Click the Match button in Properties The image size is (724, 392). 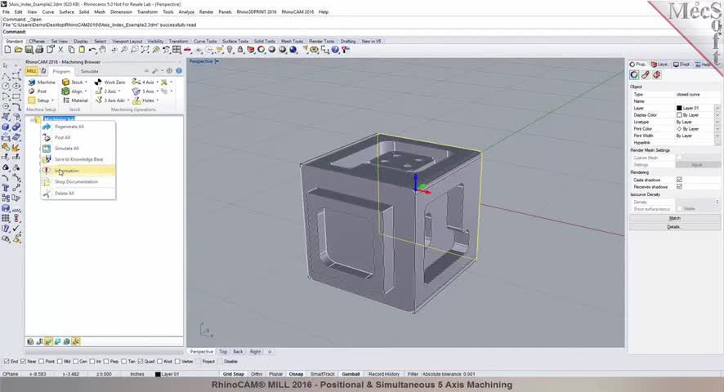click(675, 218)
